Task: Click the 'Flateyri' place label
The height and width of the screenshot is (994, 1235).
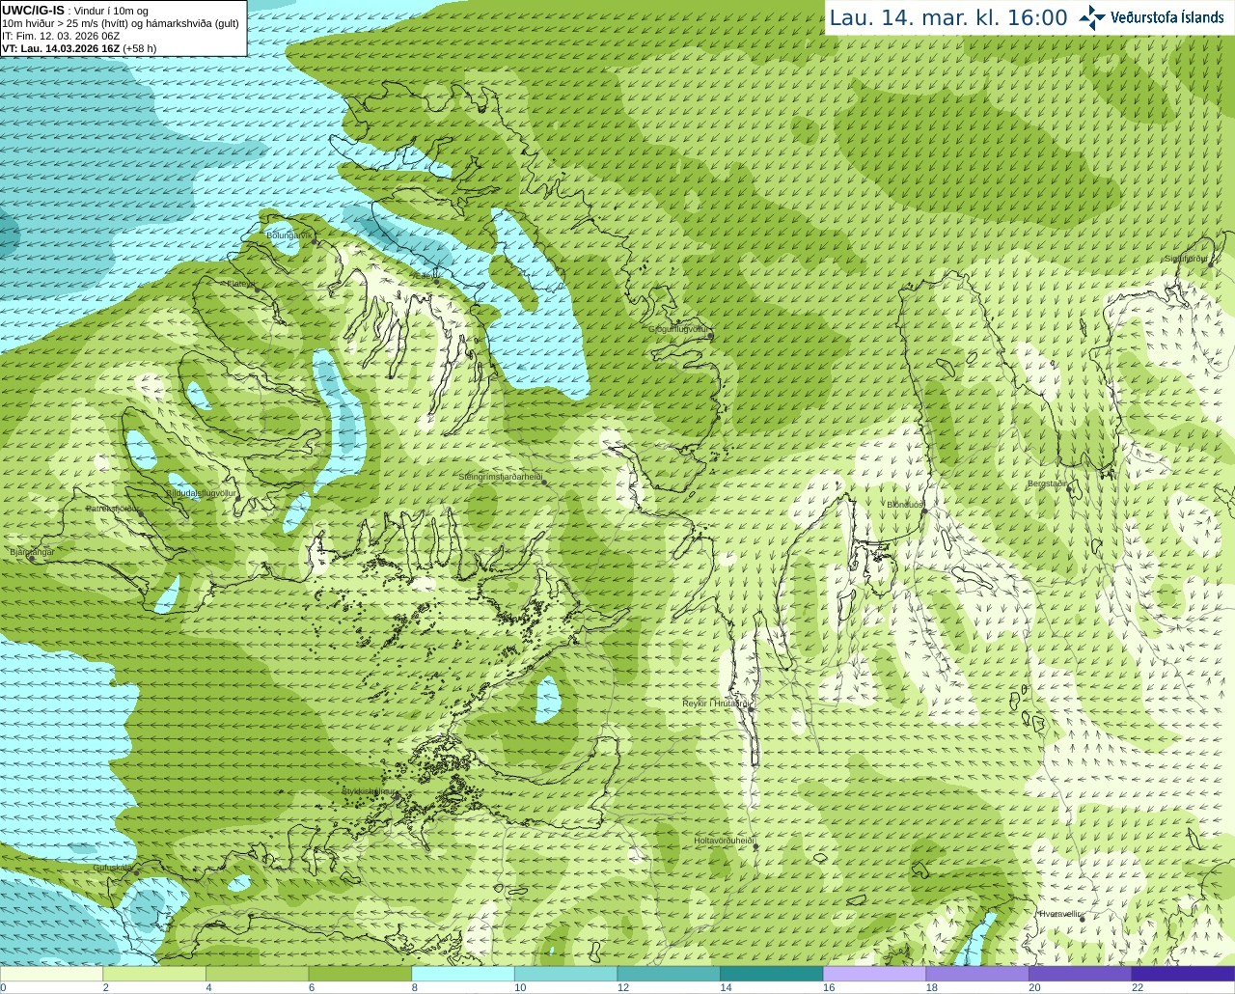Action: point(240,284)
